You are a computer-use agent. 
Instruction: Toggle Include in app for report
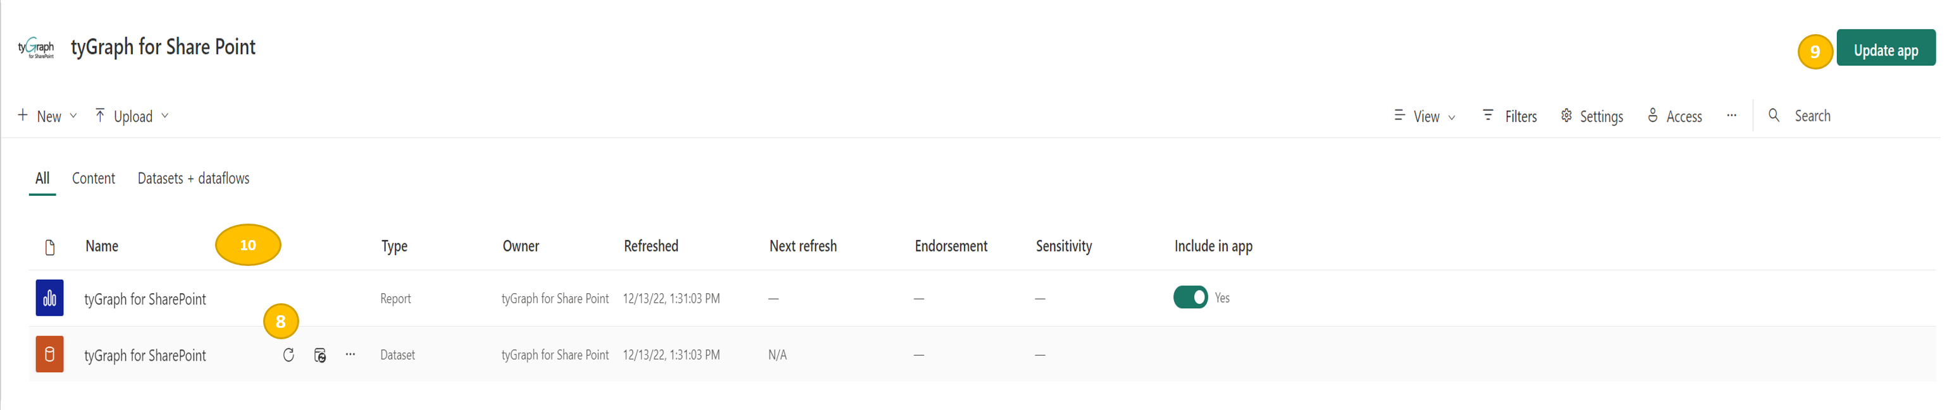click(x=1190, y=298)
